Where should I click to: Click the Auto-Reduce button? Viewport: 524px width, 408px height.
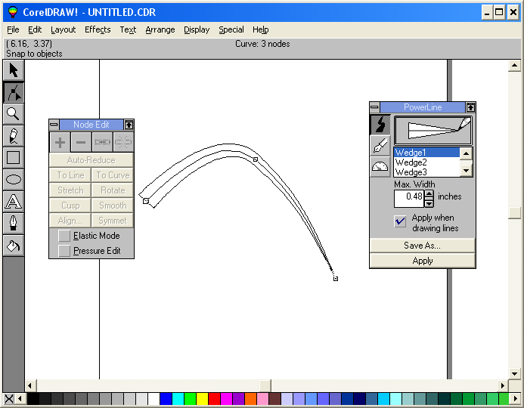tap(91, 160)
